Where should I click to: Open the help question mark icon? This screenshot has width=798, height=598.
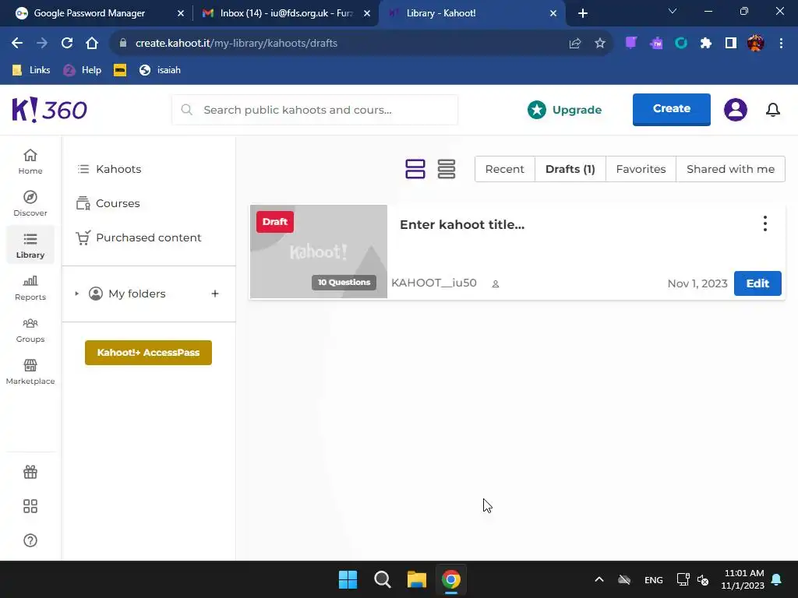coord(30,540)
